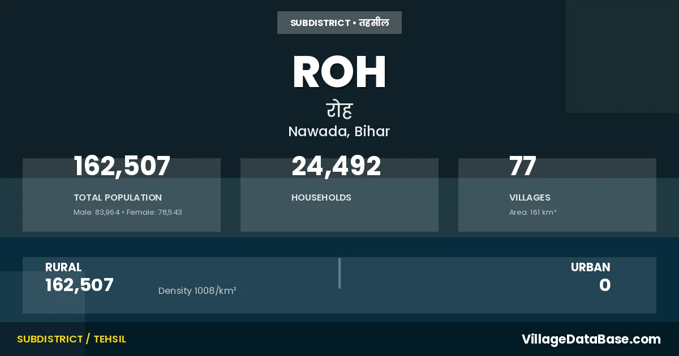This screenshot has width=679, height=356.
Task: Click the 77 villages count
Action: click(x=523, y=167)
